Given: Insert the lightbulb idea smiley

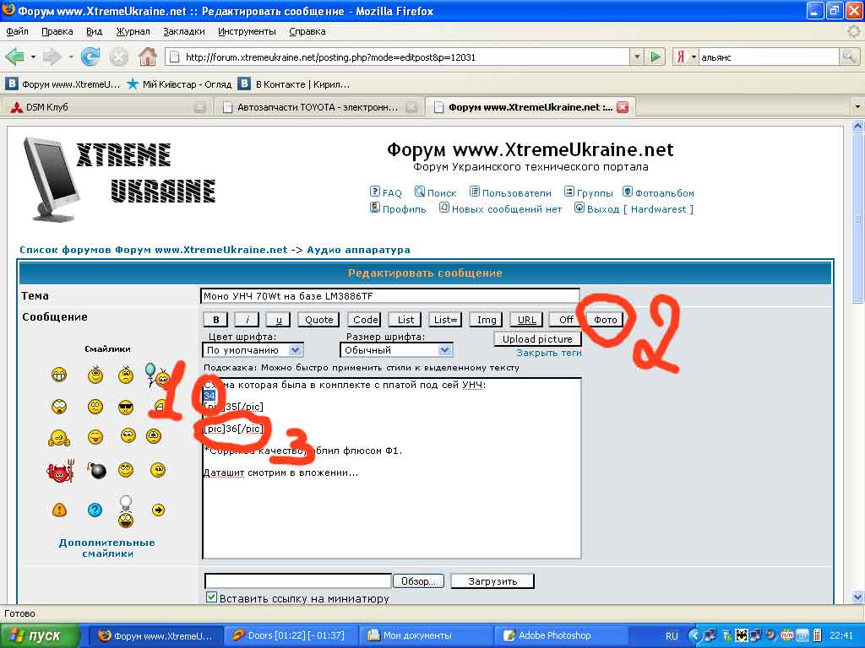Looking at the screenshot, I should coord(126,511).
